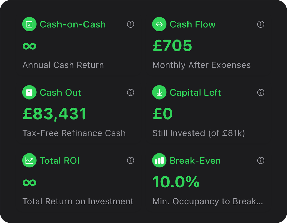Select the £705 cash flow value

(172, 45)
